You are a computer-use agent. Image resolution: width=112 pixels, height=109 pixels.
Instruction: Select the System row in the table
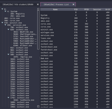point(76,15)
